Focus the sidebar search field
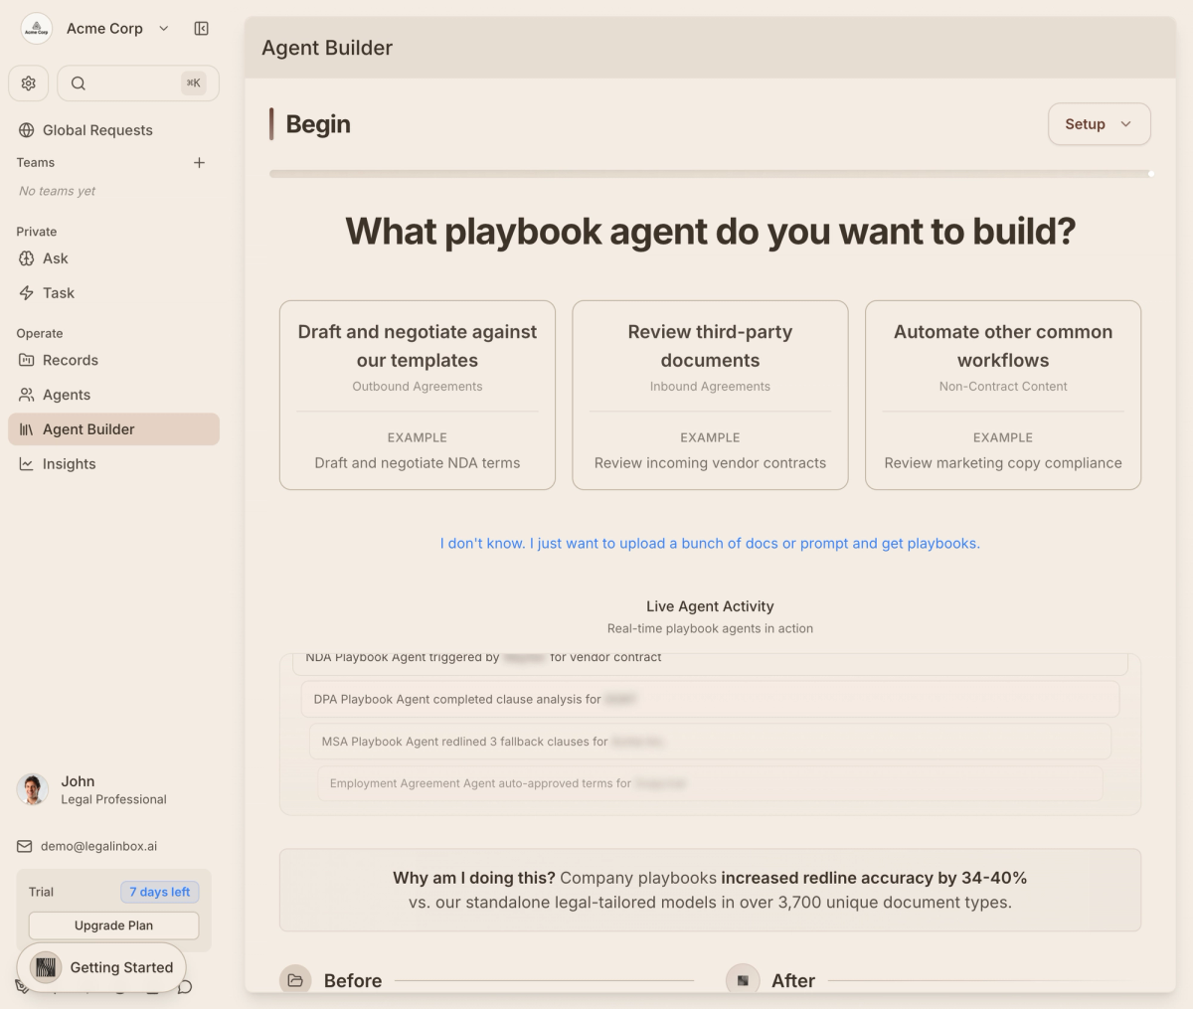Image resolution: width=1193 pixels, height=1009 pixels. (x=138, y=84)
